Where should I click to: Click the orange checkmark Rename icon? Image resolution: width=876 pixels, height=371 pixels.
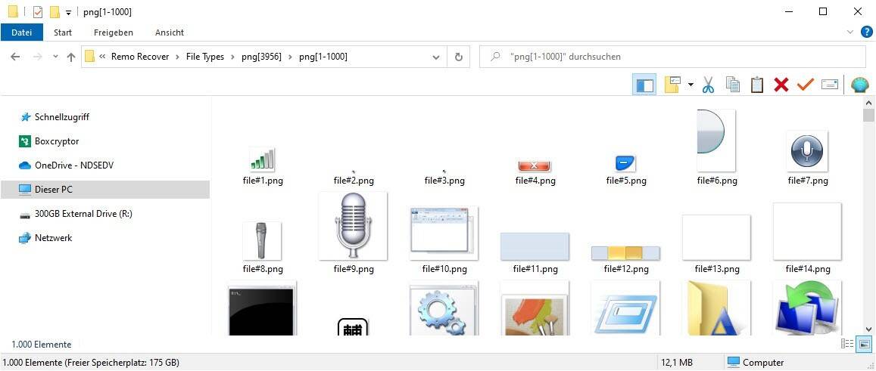click(805, 85)
